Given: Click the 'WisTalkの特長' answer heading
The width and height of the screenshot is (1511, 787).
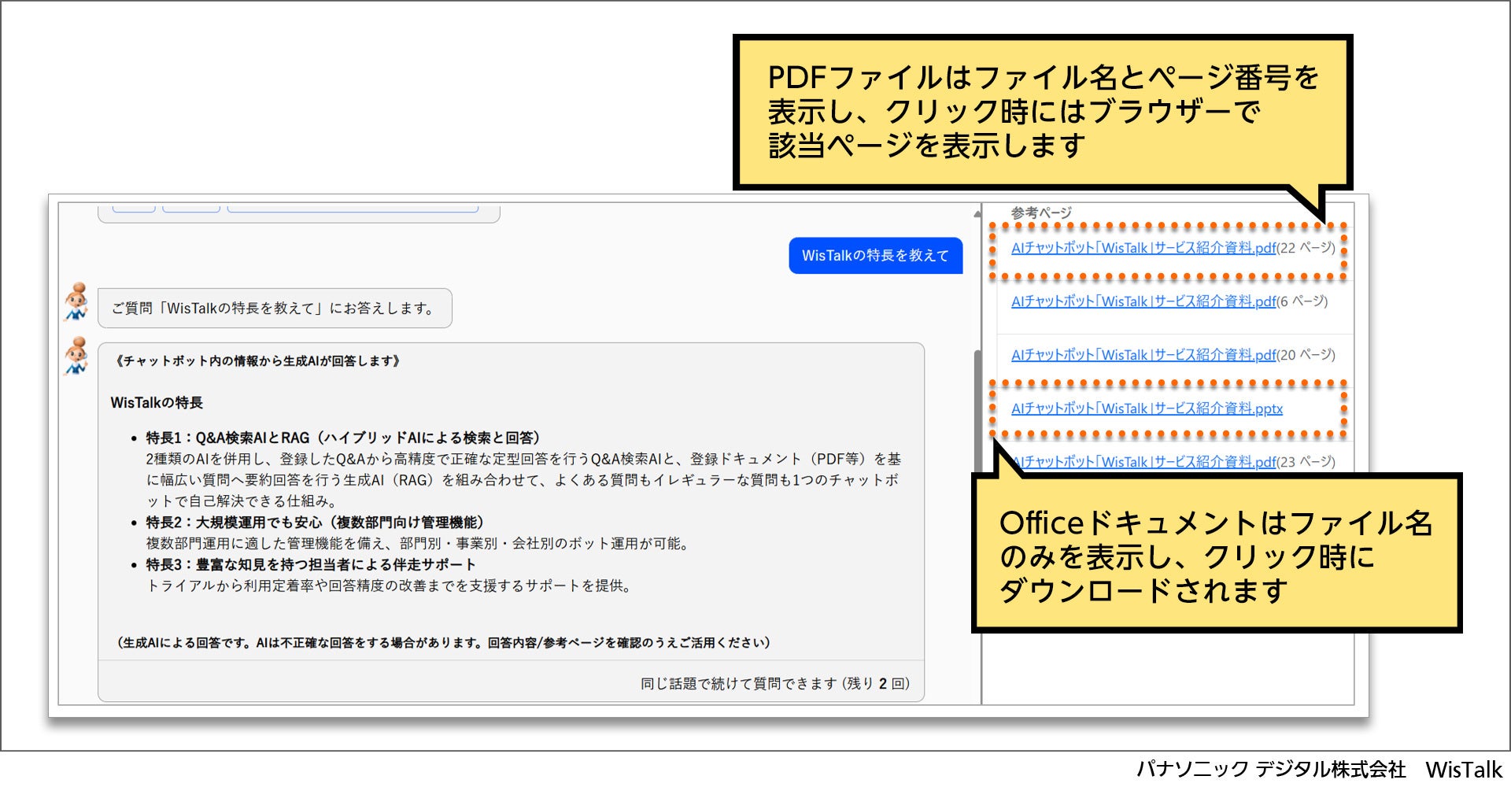Looking at the screenshot, I should [157, 403].
